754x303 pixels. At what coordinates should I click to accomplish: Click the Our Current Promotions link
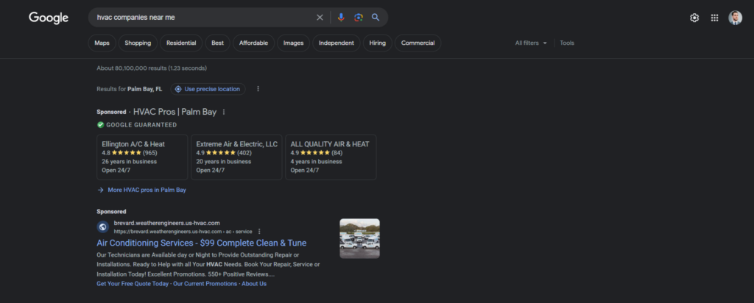coord(205,284)
